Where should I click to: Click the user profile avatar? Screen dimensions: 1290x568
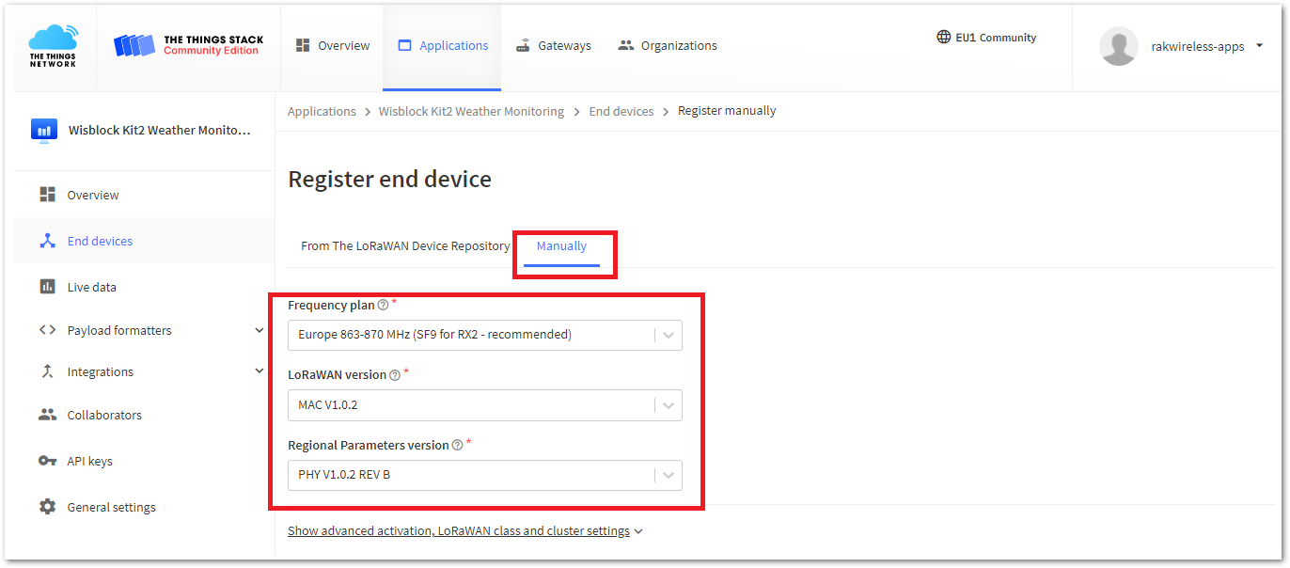point(1118,46)
